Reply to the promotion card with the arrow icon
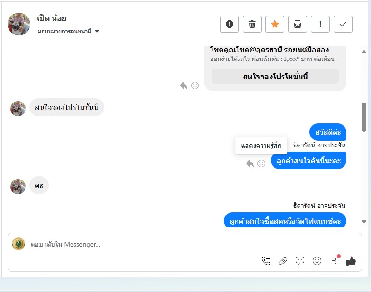371x292 pixels. click(184, 85)
